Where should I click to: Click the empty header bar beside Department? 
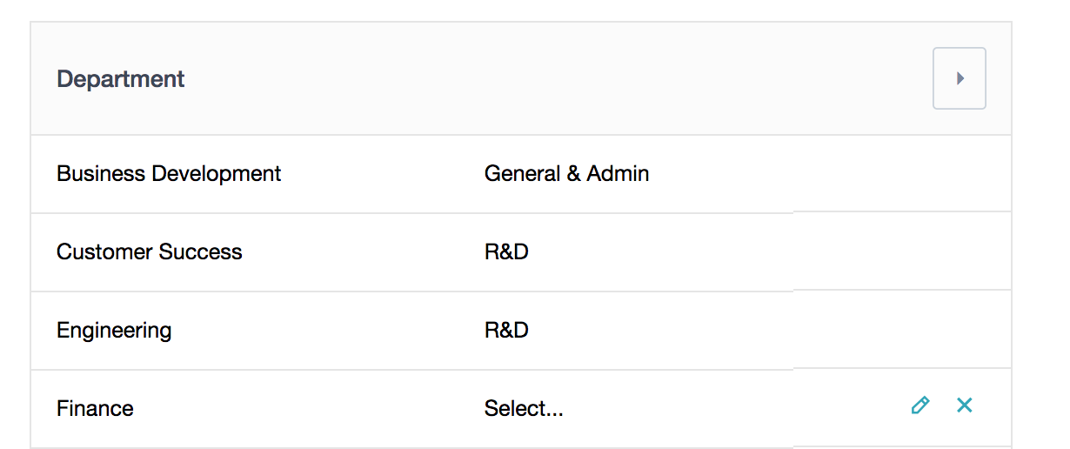(557, 78)
